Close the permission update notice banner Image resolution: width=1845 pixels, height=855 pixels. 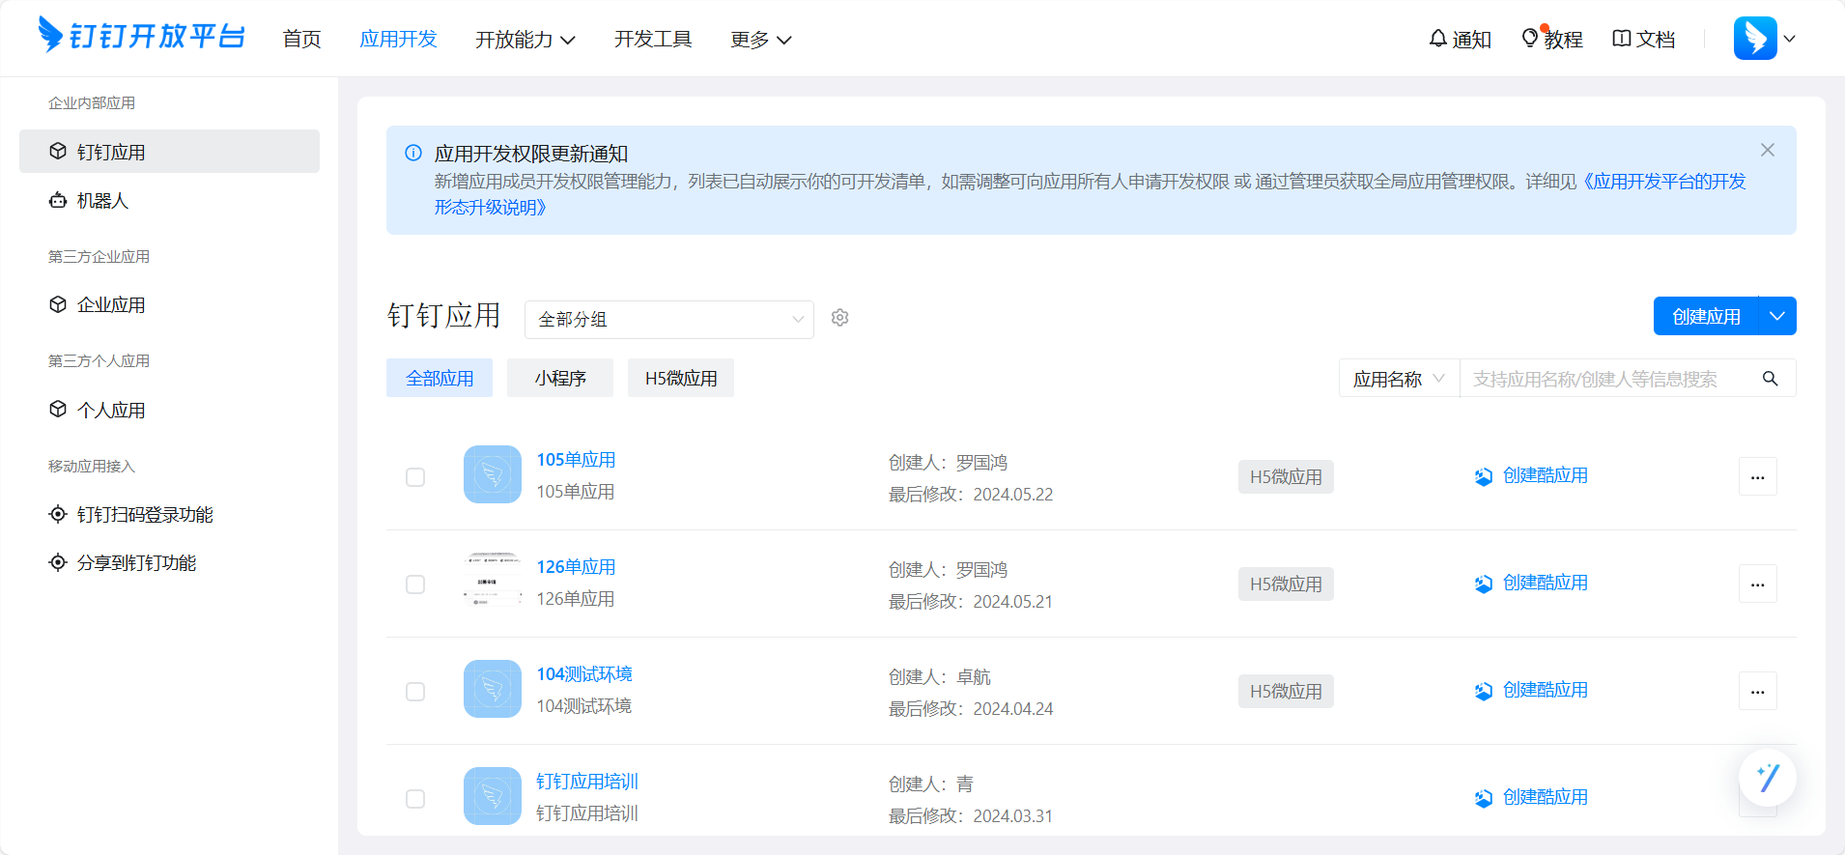pos(1768,150)
